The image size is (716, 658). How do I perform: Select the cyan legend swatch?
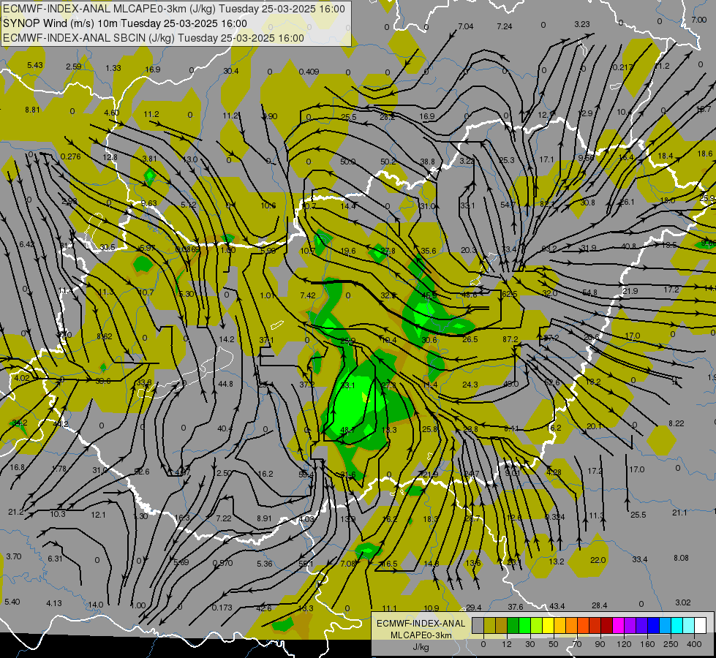pyautogui.click(x=678, y=625)
